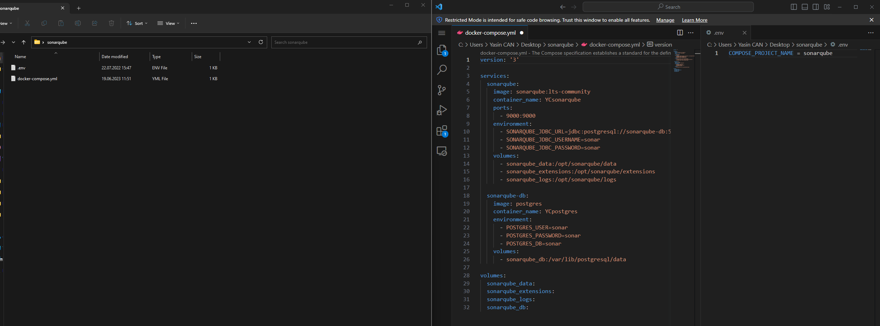Click line 1 version text in editor
The height and width of the screenshot is (326, 880).
pyautogui.click(x=499, y=60)
